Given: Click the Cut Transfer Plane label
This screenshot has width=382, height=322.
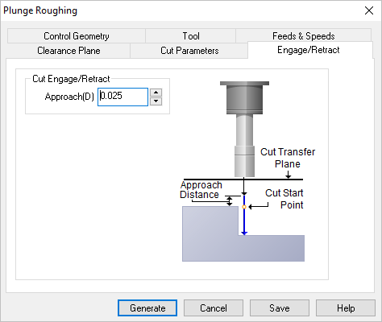Looking at the screenshot, I should tap(288, 158).
